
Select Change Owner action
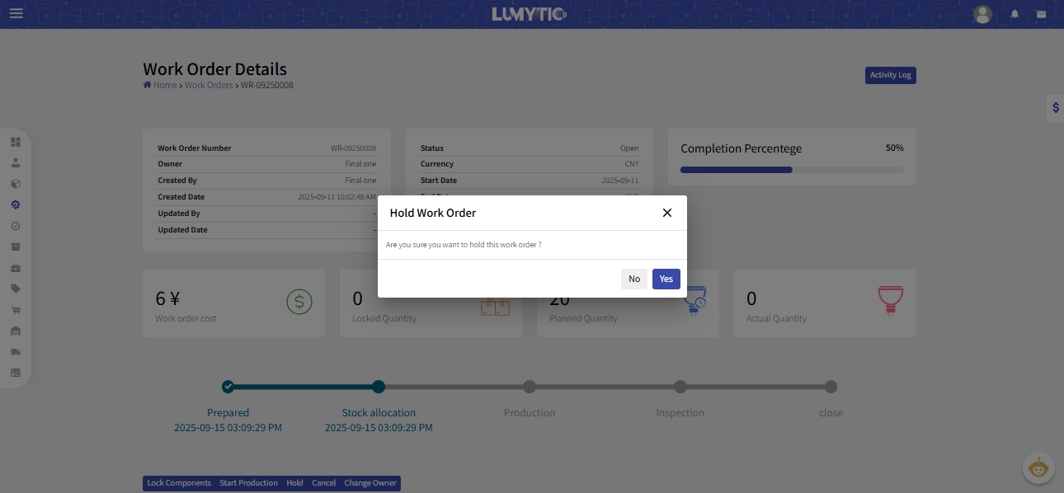[x=370, y=483]
